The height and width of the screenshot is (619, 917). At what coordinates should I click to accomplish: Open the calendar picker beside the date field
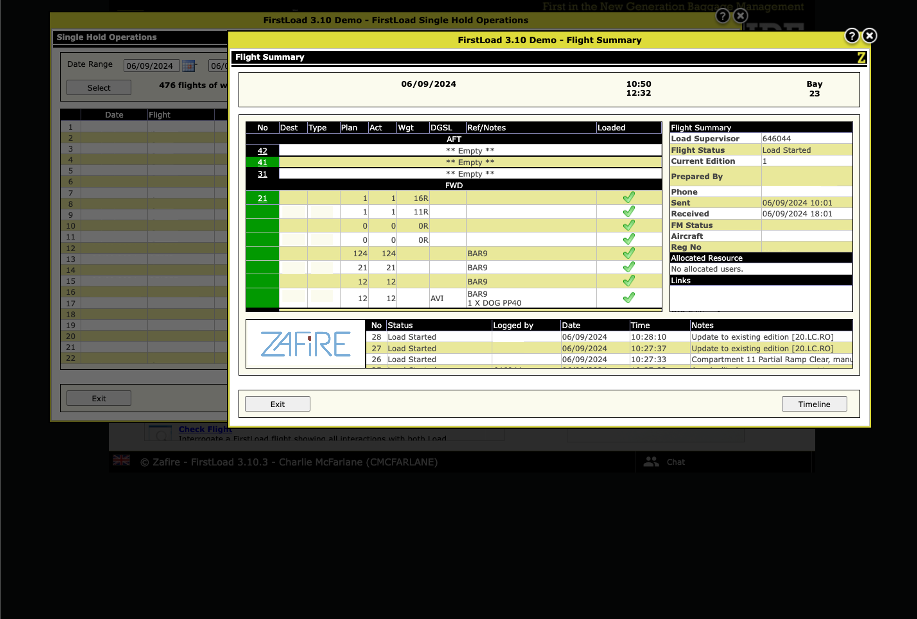tap(189, 66)
